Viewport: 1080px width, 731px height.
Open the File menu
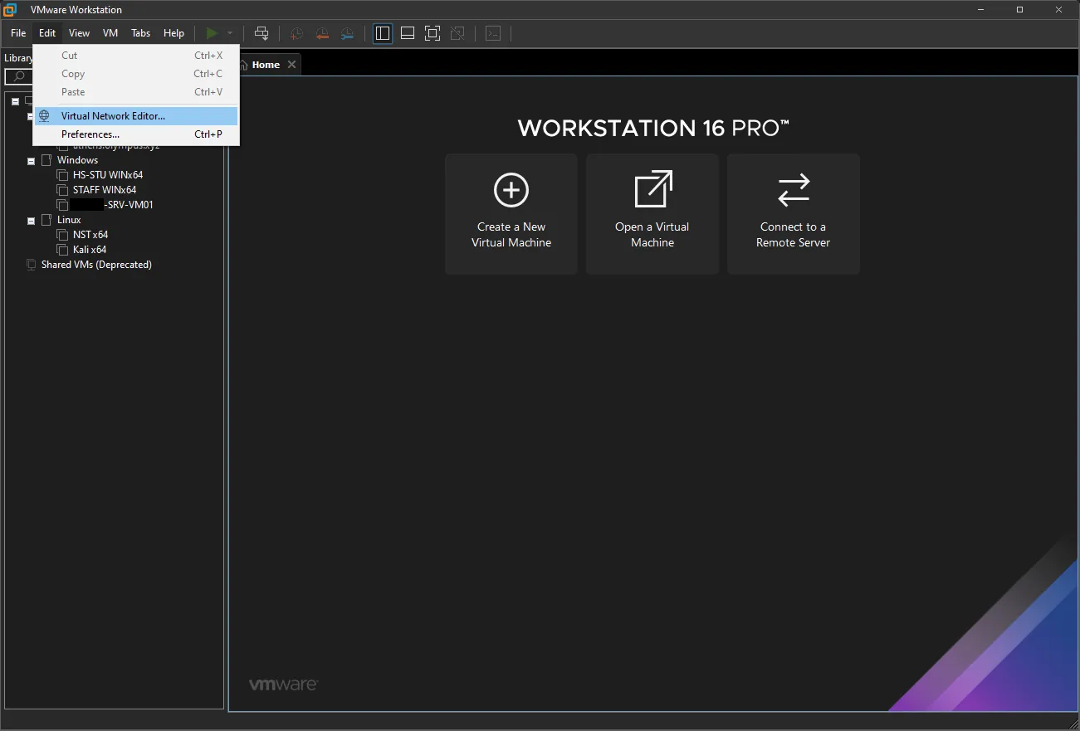point(18,33)
